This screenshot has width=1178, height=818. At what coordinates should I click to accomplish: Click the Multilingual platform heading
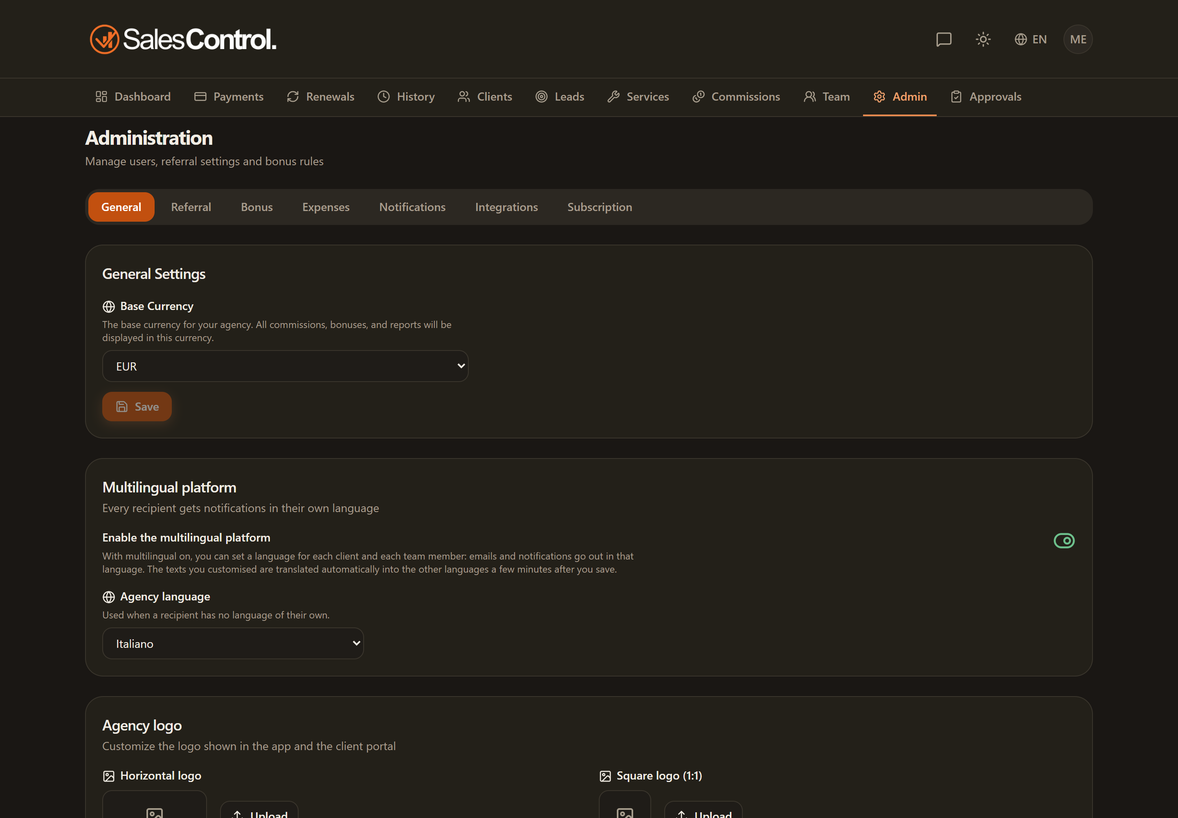pyautogui.click(x=169, y=488)
